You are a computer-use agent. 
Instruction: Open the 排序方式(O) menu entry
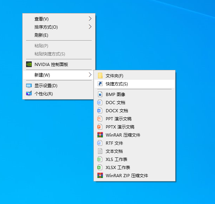point(59,27)
